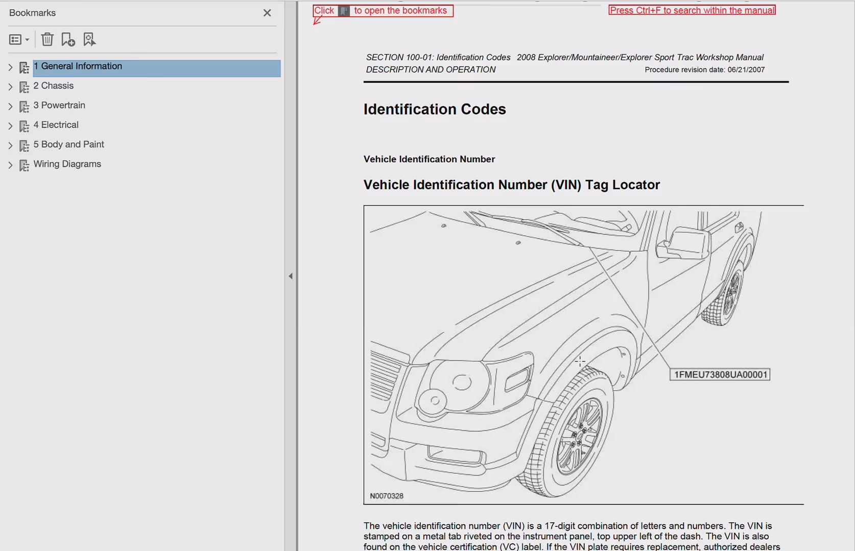Delete selected bookmark with trash icon
The image size is (855, 551).
pyautogui.click(x=47, y=39)
